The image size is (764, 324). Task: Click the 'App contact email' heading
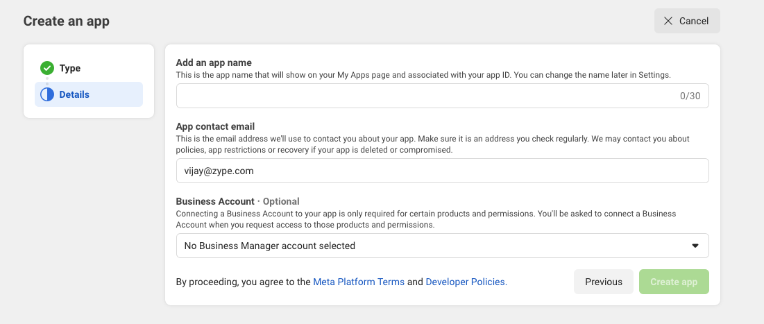(215, 127)
